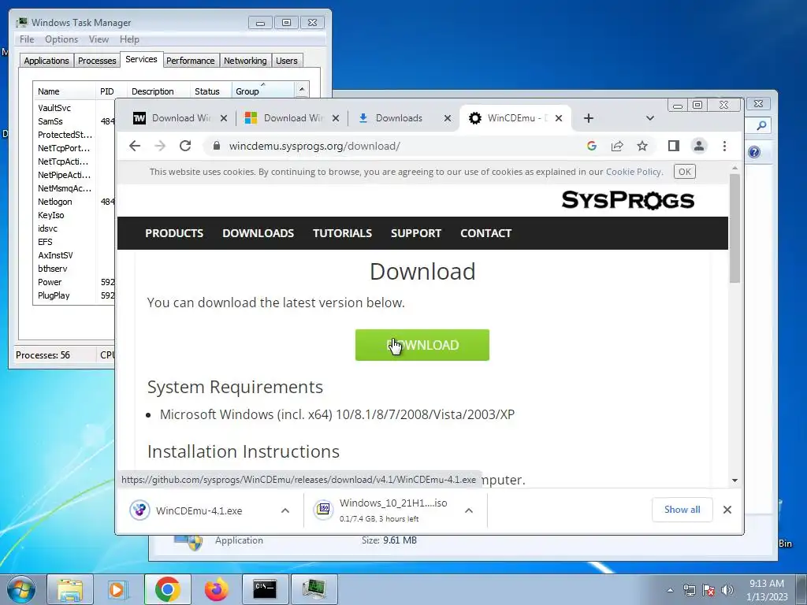807x605 pixels.
Task: Go back in Chrome
Action: click(x=135, y=146)
